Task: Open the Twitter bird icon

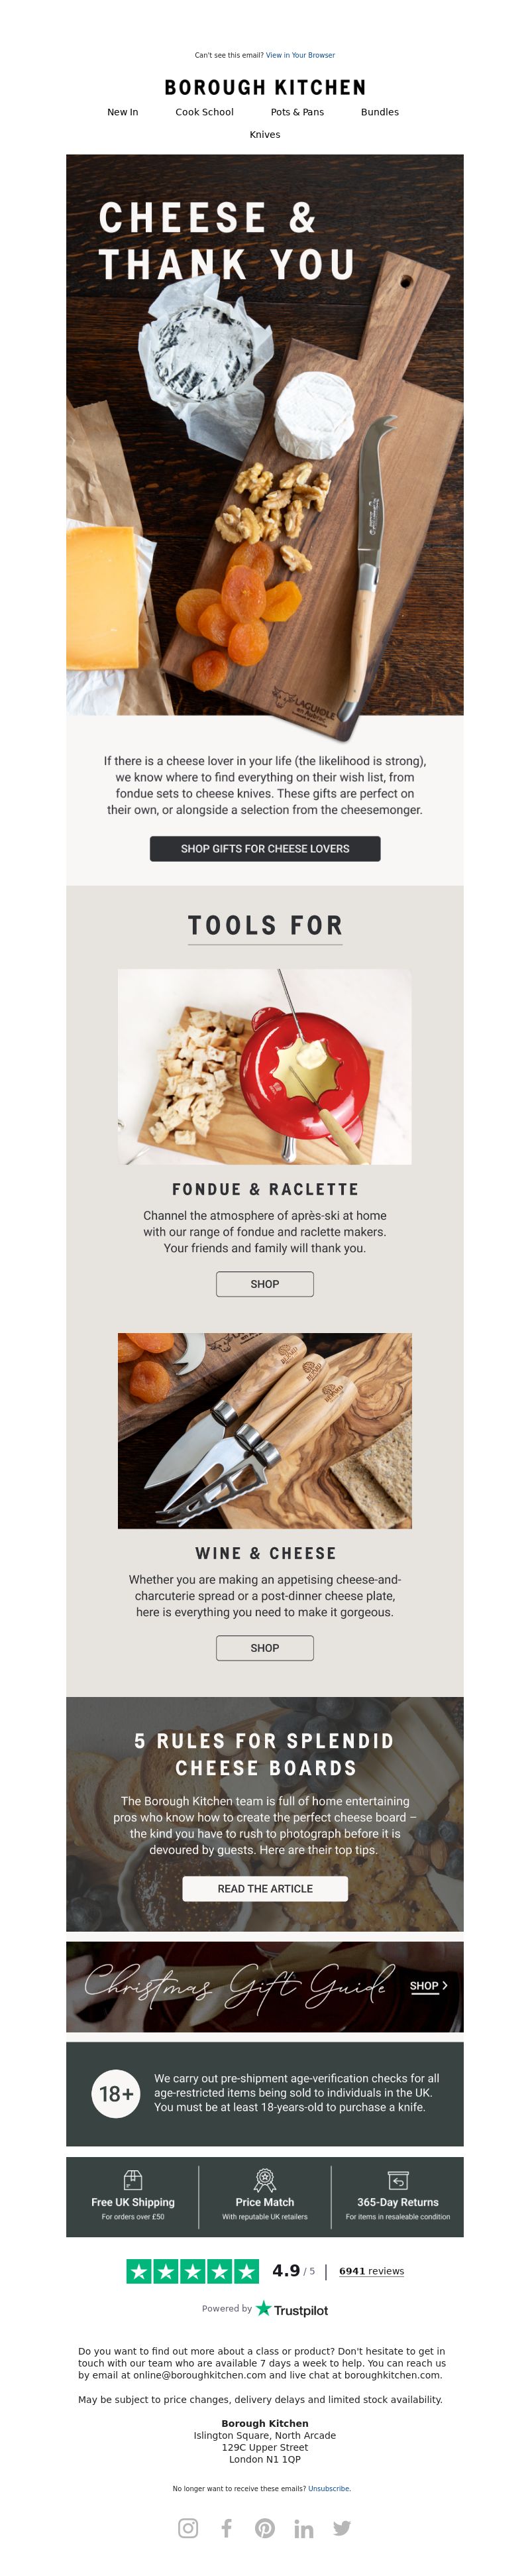Action: click(x=342, y=2528)
